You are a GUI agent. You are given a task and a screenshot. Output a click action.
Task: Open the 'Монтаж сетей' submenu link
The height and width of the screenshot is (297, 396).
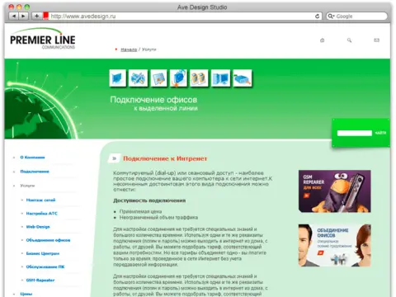click(40, 200)
